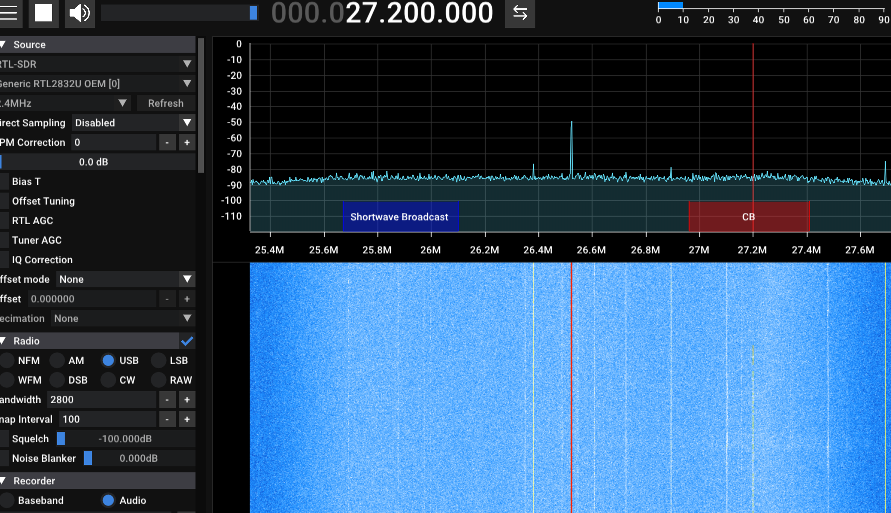This screenshot has width=891, height=513.
Task: Enable the Bias T checkbox
Action: pyautogui.click(x=4, y=181)
